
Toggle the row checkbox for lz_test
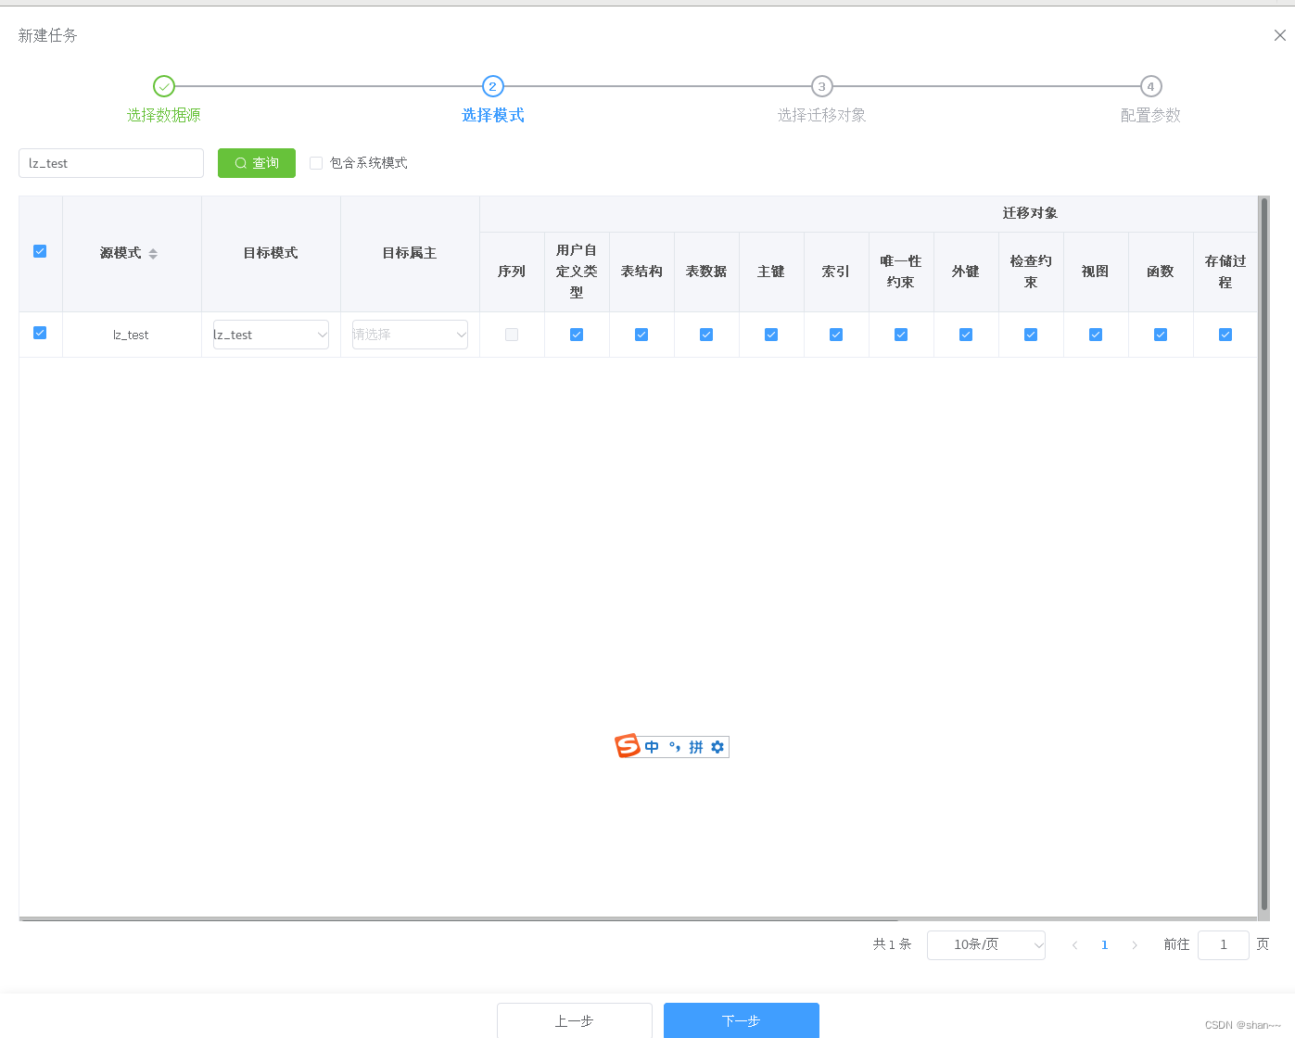click(x=40, y=333)
